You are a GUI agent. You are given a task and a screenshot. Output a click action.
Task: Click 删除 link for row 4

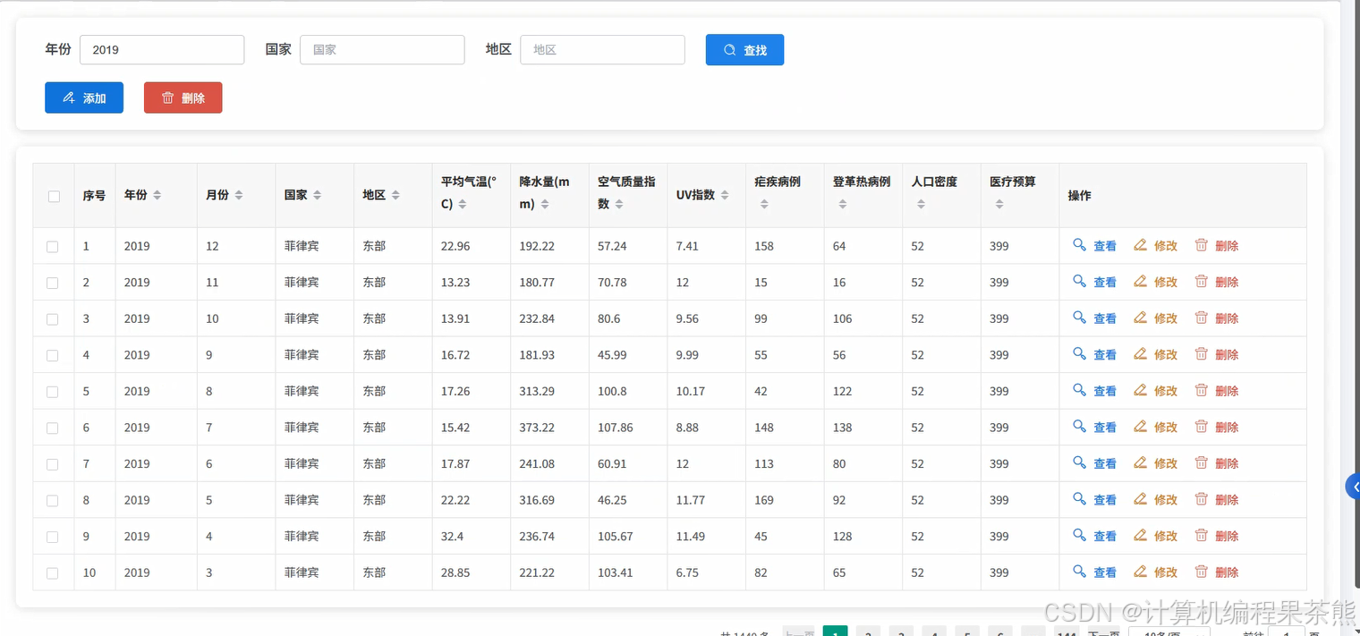click(1228, 355)
